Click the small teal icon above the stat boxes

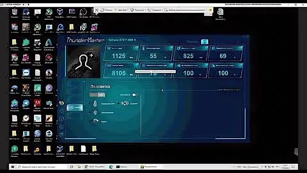point(204,42)
